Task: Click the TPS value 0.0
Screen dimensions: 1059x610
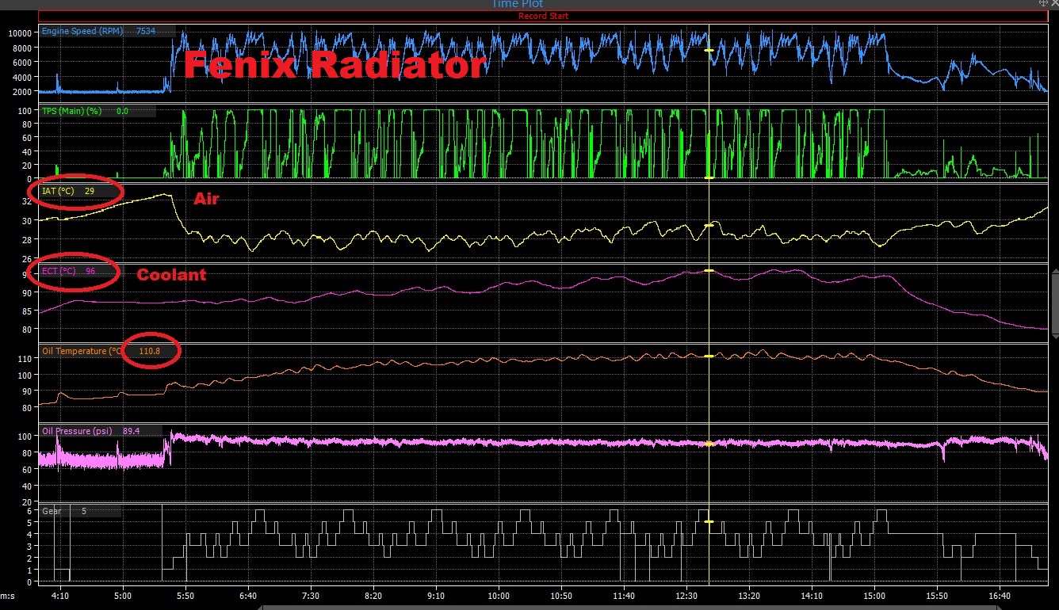Action: 122,112
